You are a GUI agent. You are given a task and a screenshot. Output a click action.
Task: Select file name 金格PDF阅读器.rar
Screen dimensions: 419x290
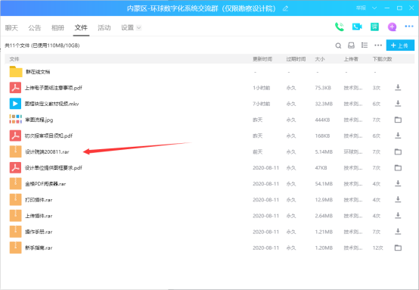(45, 184)
